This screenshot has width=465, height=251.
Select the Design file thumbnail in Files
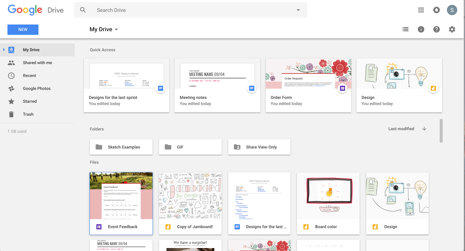tap(398, 196)
